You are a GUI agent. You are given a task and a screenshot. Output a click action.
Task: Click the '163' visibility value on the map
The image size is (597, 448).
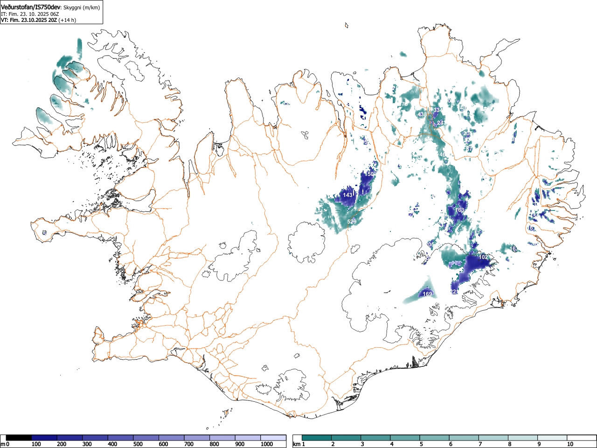pos(460,210)
